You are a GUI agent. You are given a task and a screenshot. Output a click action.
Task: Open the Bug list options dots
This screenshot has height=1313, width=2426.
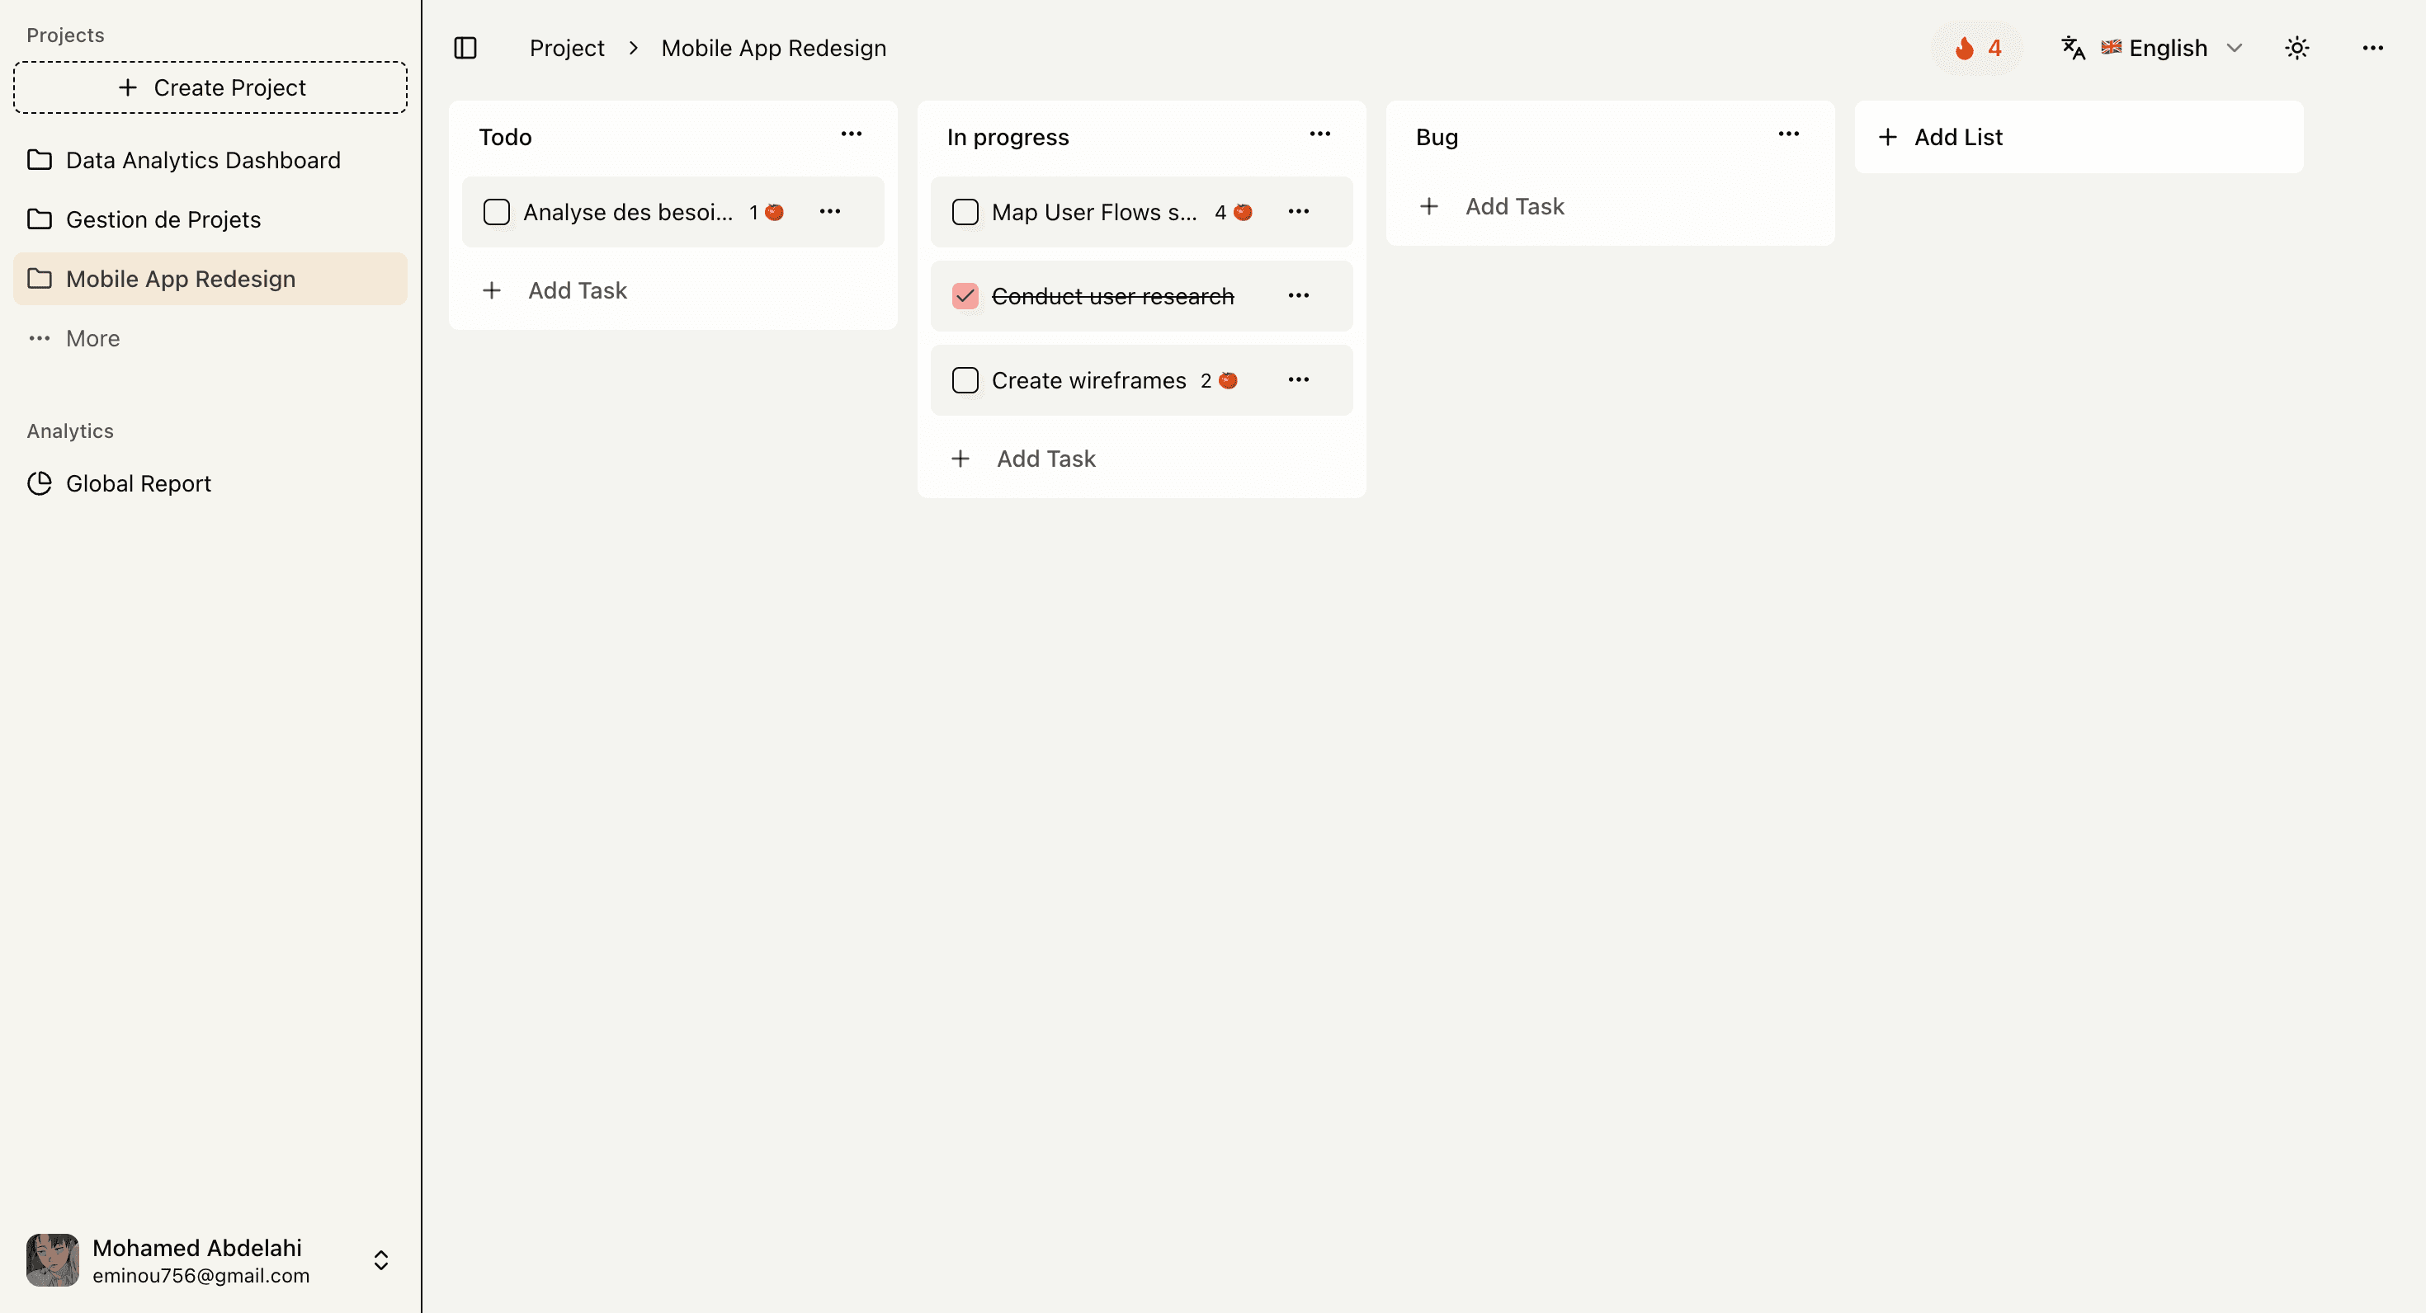point(1788,134)
